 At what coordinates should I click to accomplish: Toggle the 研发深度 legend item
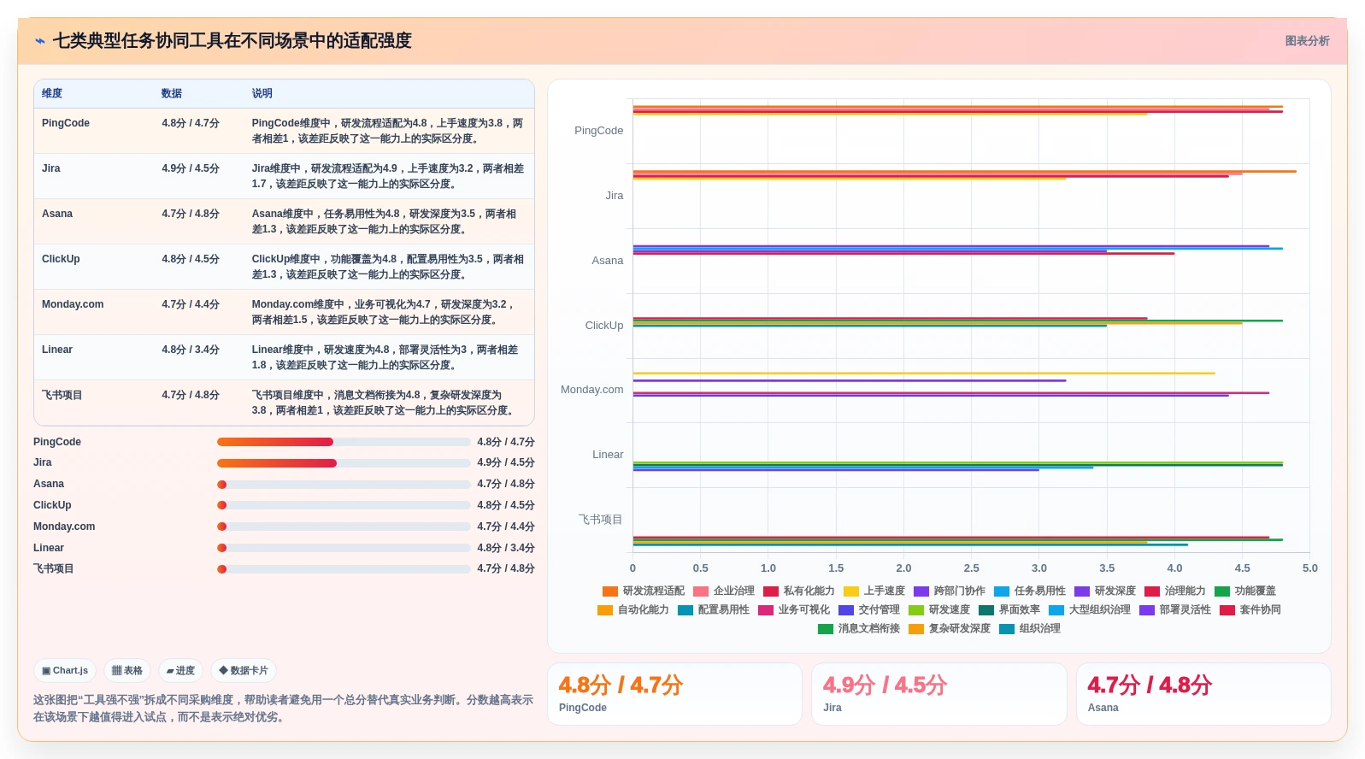(1105, 591)
